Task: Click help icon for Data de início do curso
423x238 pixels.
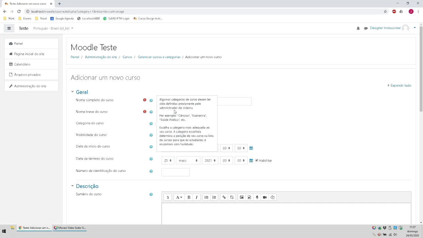Action: click(x=151, y=147)
